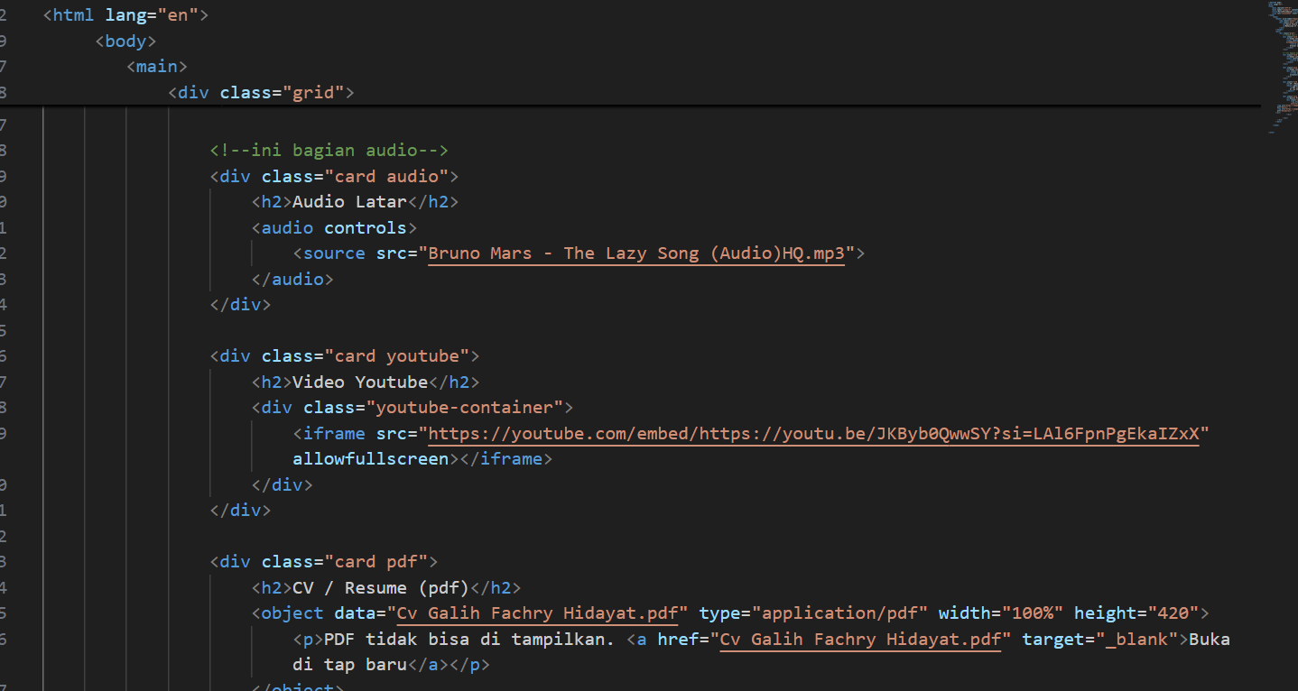The width and height of the screenshot is (1298, 691).
Task: Jump to the <main> sticky scroll line
Action: tap(156, 66)
